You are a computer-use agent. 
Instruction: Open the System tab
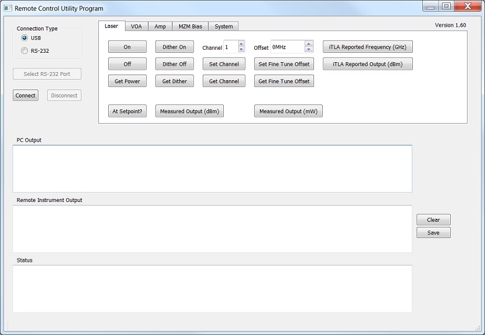[223, 27]
